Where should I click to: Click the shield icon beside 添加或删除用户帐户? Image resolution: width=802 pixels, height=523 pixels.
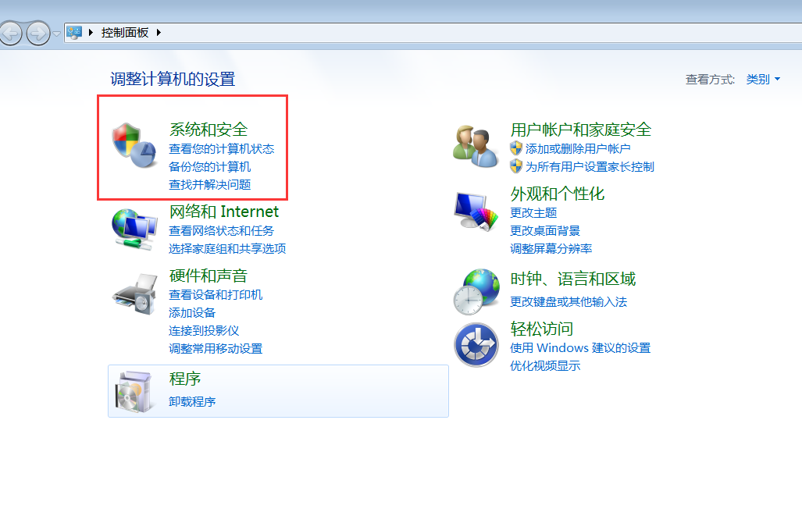516,149
